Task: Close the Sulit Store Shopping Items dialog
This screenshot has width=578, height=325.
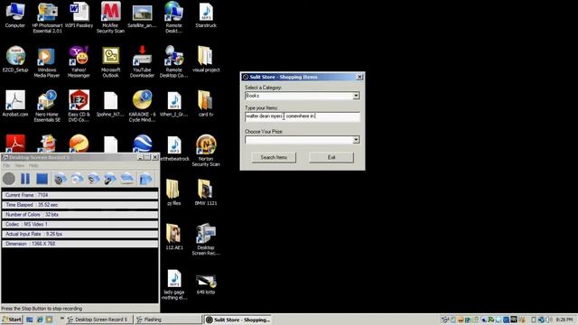Action: click(x=359, y=77)
